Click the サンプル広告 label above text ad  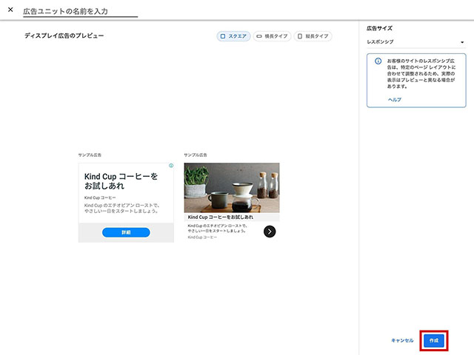tap(90, 155)
